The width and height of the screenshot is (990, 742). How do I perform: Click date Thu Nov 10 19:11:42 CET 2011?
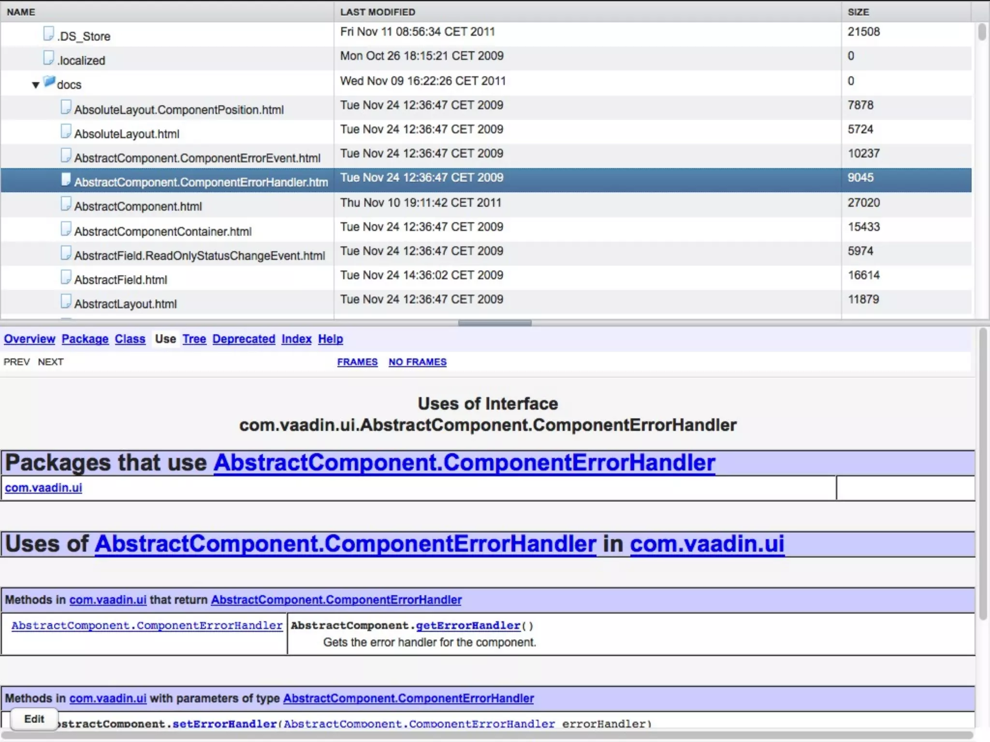(421, 202)
